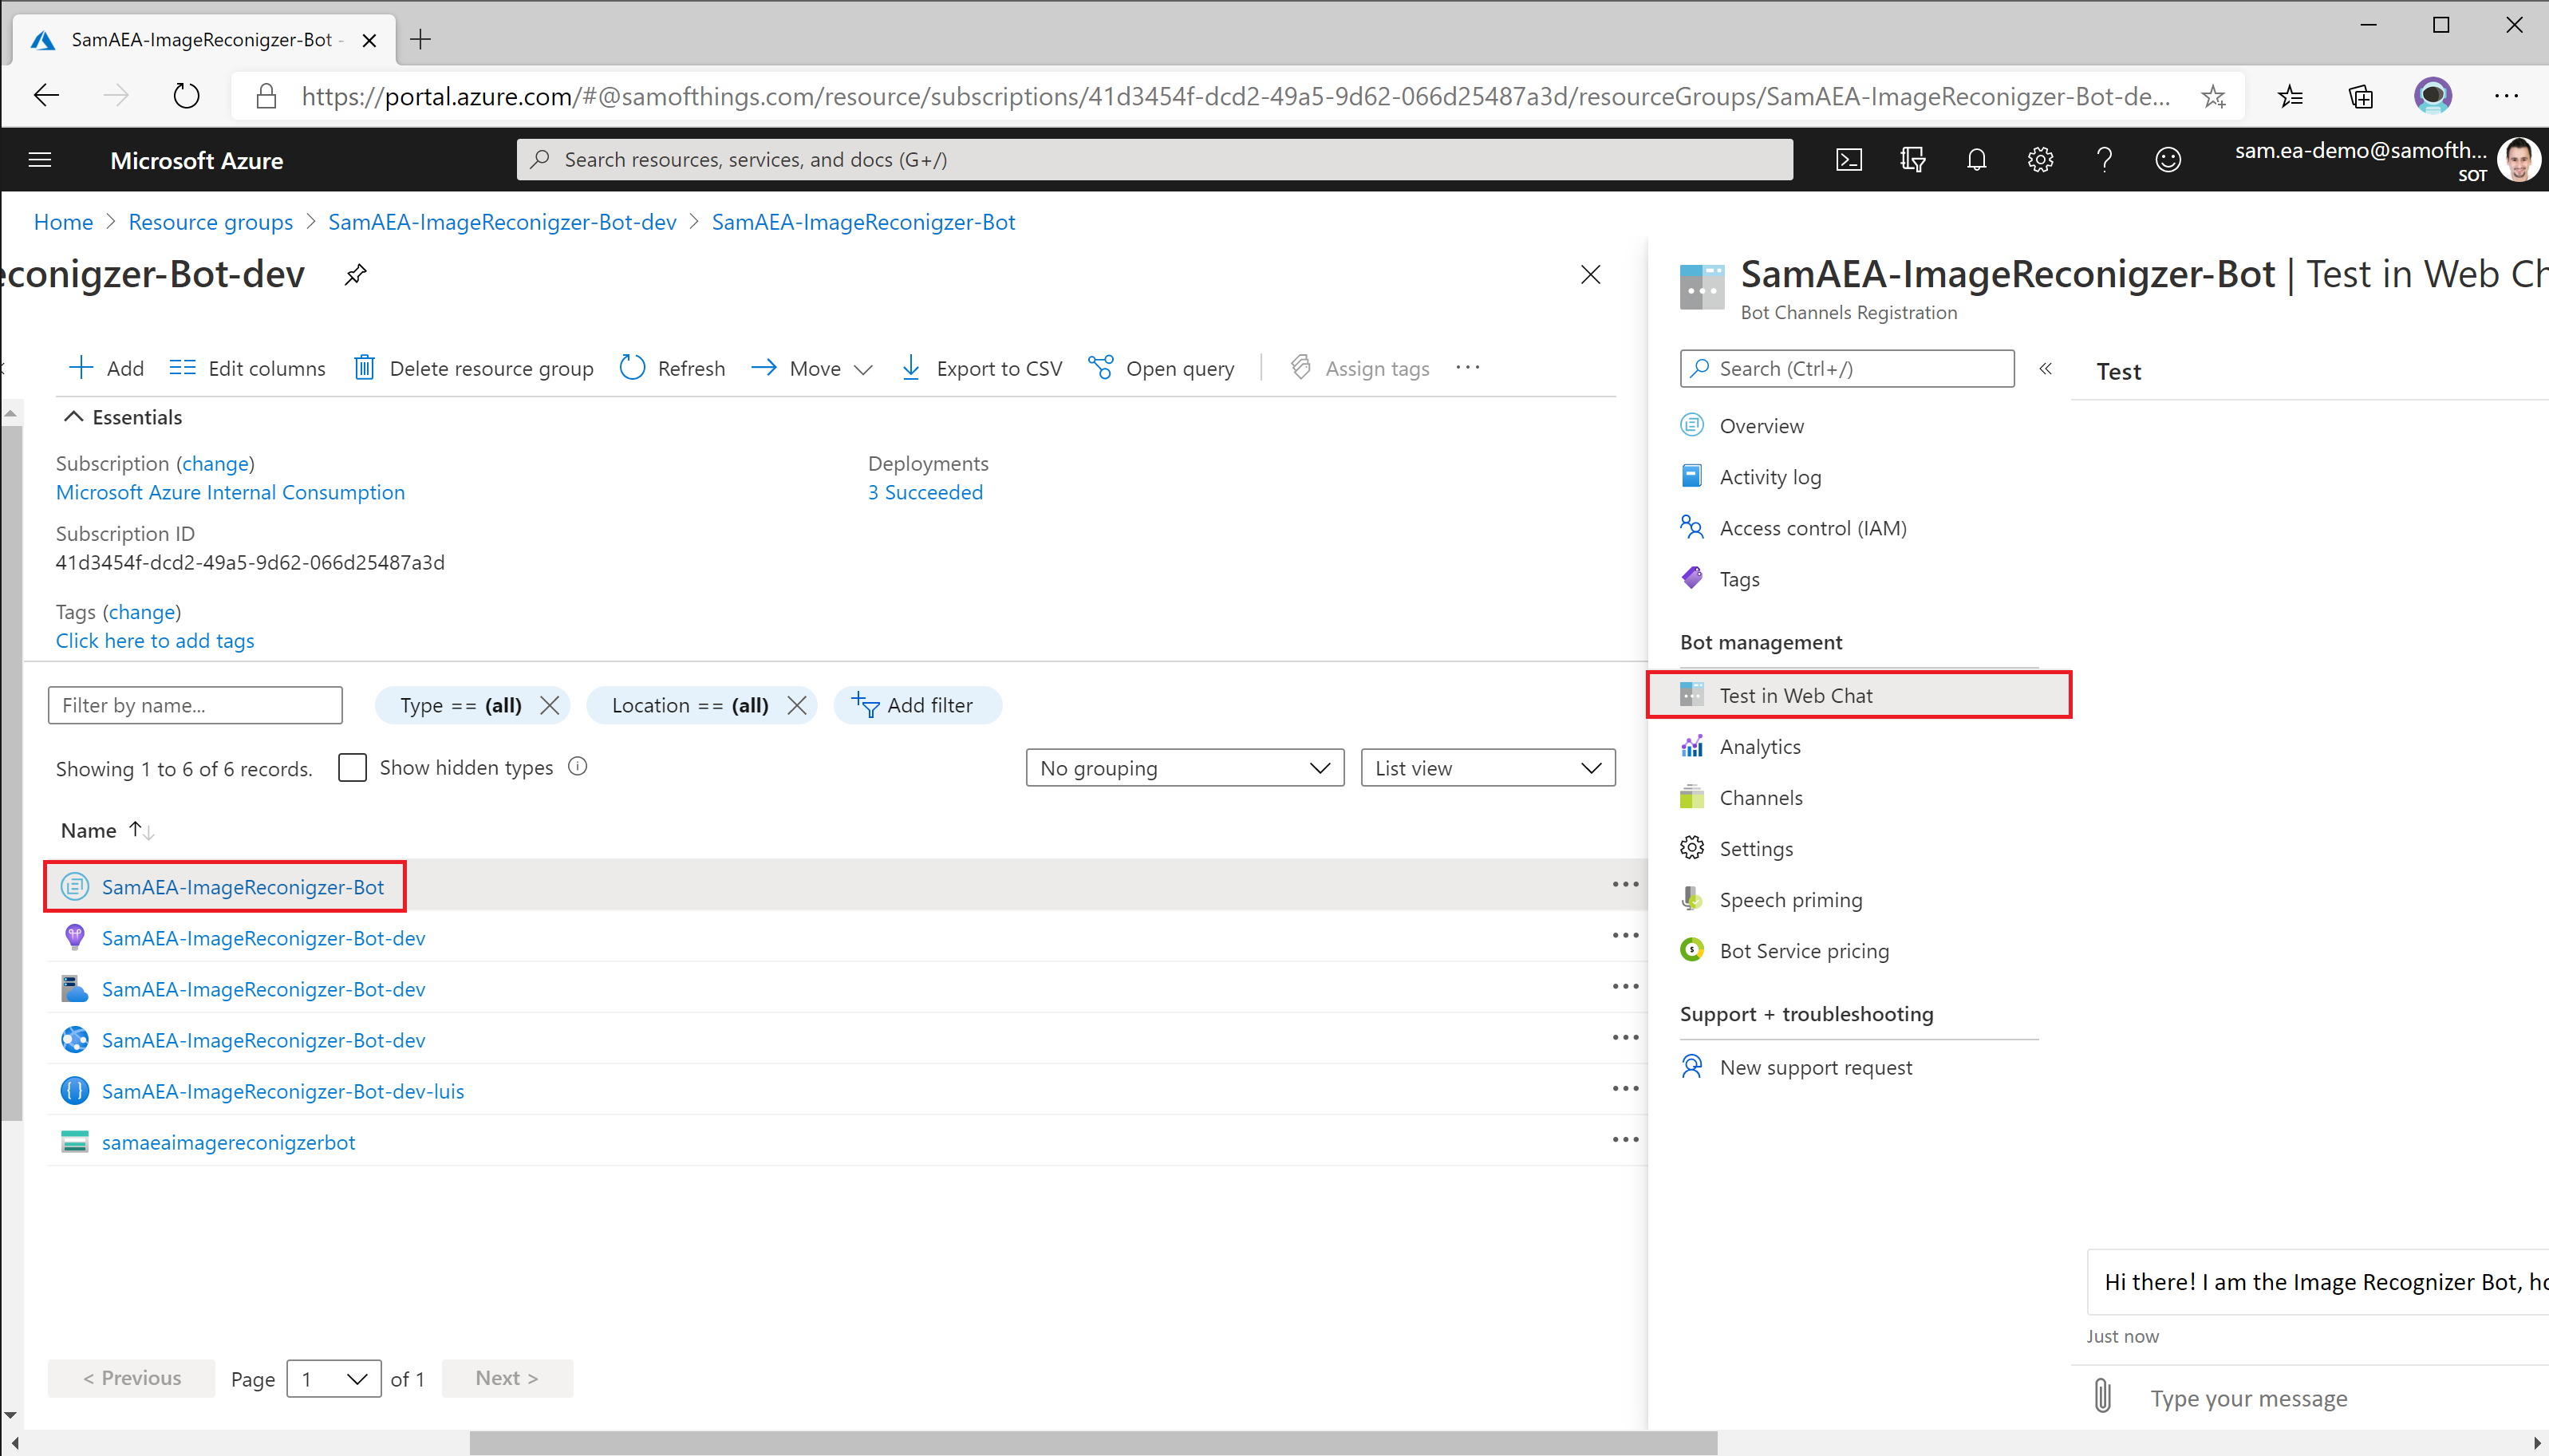The width and height of the screenshot is (2549, 1456).
Task: Open Cloud Shell from the top bar
Action: point(1849,160)
